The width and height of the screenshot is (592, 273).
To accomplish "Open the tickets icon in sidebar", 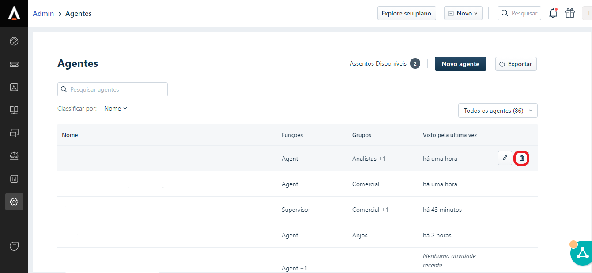I will click(14, 64).
